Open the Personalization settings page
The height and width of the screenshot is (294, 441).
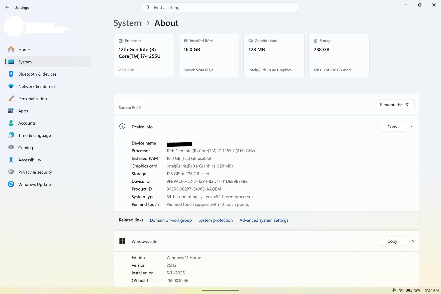pyautogui.click(x=48, y=99)
